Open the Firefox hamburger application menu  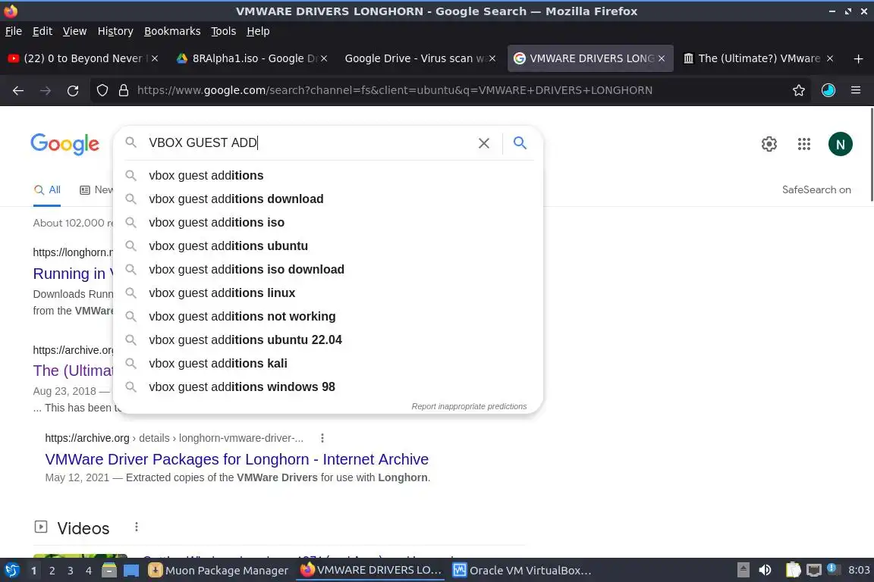pyautogui.click(x=856, y=90)
